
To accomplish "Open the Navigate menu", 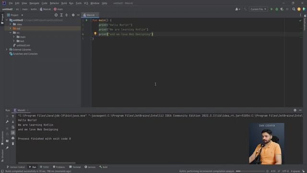I will click(x=34, y=3).
